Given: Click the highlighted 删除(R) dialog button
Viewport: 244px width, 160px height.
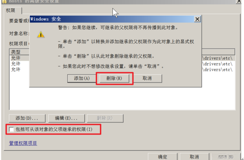Looking at the screenshot, I should tap(114, 78).
